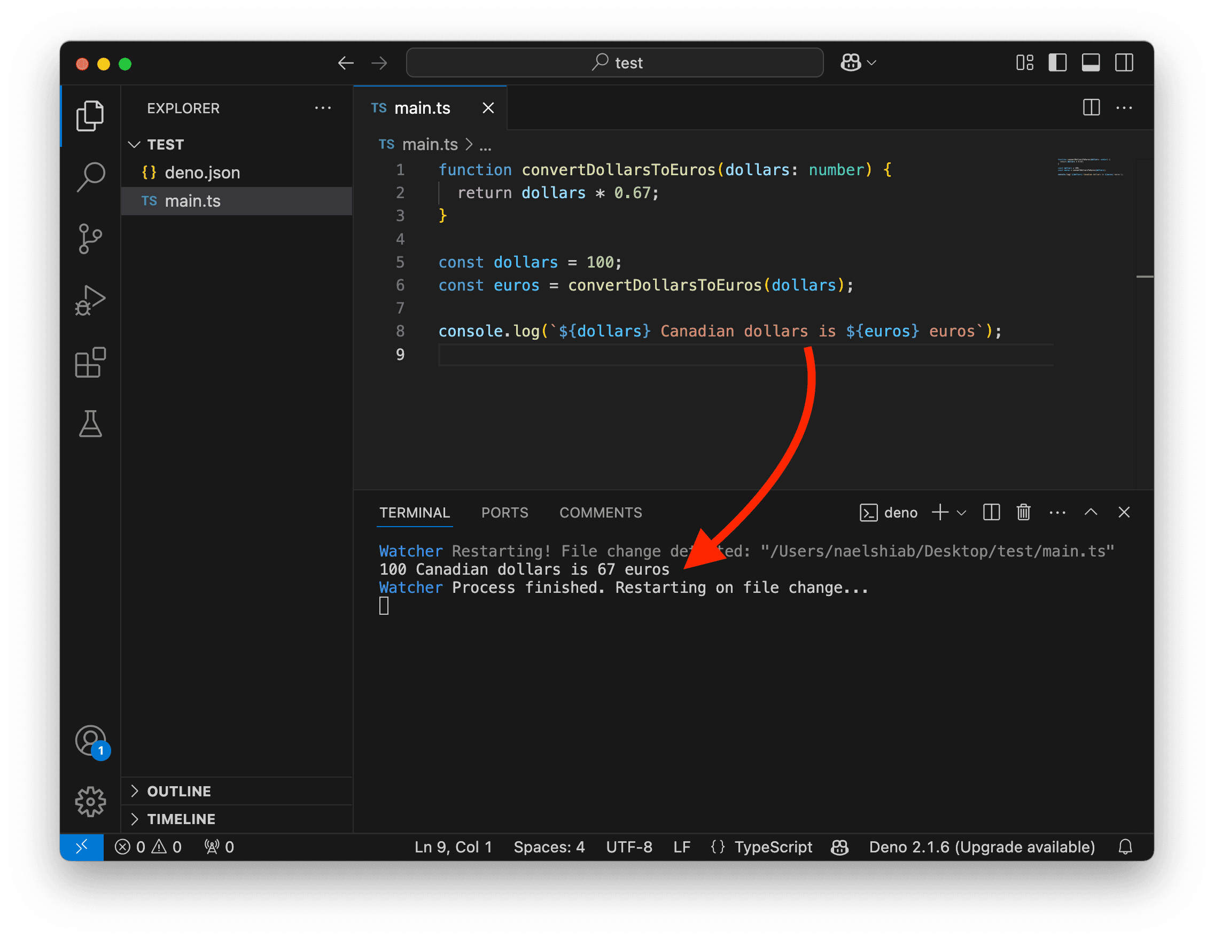
Task: Open deno.json in the explorer
Action: click(x=236, y=173)
